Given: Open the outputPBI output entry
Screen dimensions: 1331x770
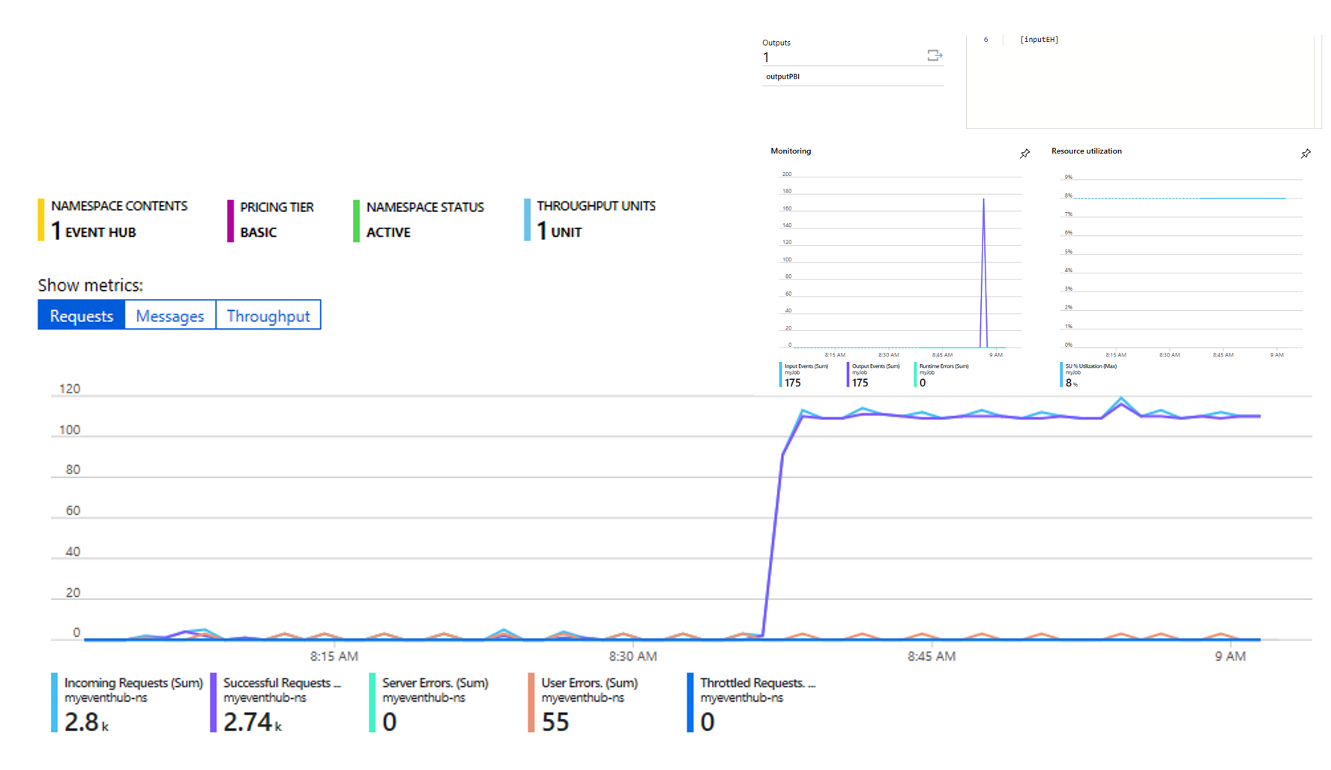Looking at the screenshot, I should click(x=783, y=76).
